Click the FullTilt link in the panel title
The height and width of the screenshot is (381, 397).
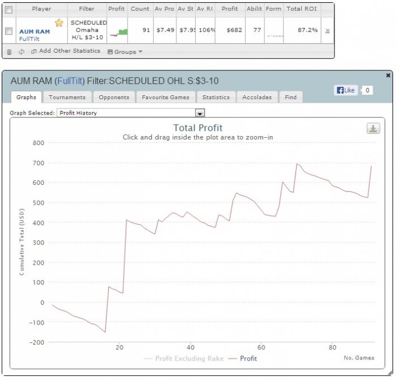(x=70, y=81)
